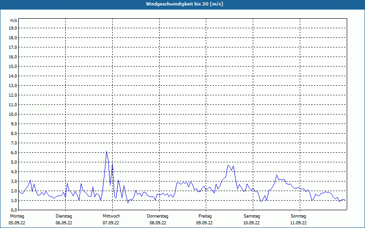Select the 'Dienstag' day label
The width and height of the screenshot is (365, 228).
(x=64, y=216)
